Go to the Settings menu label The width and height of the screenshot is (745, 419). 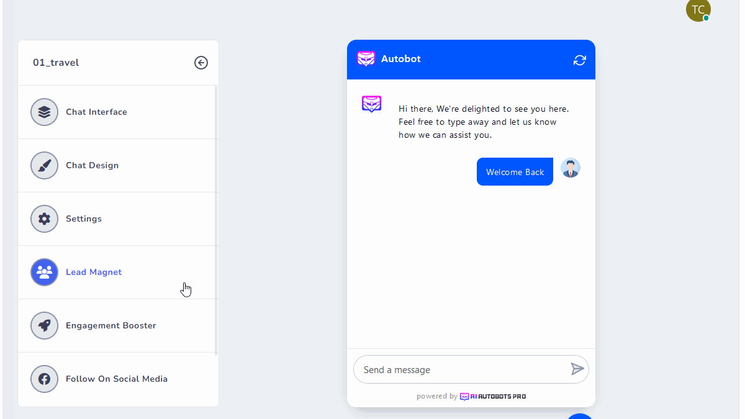pyautogui.click(x=84, y=219)
